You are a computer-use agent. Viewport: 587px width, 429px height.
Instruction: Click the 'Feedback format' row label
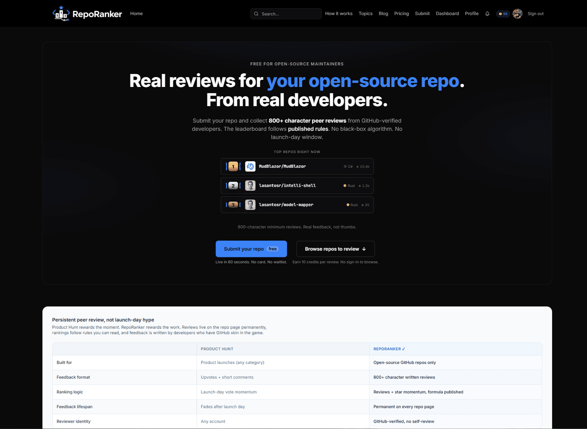[73, 377]
